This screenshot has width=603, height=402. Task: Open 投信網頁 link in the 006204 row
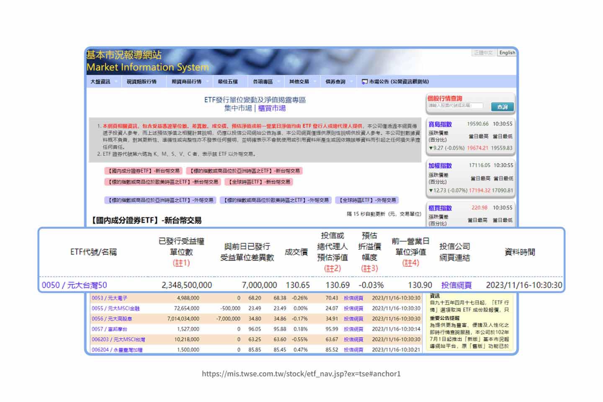[353, 350]
